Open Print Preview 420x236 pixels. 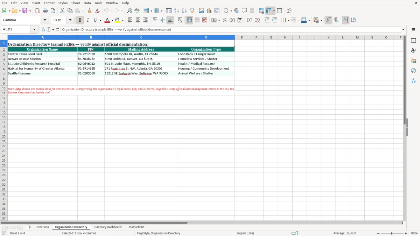pyautogui.click(x=53, y=11)
